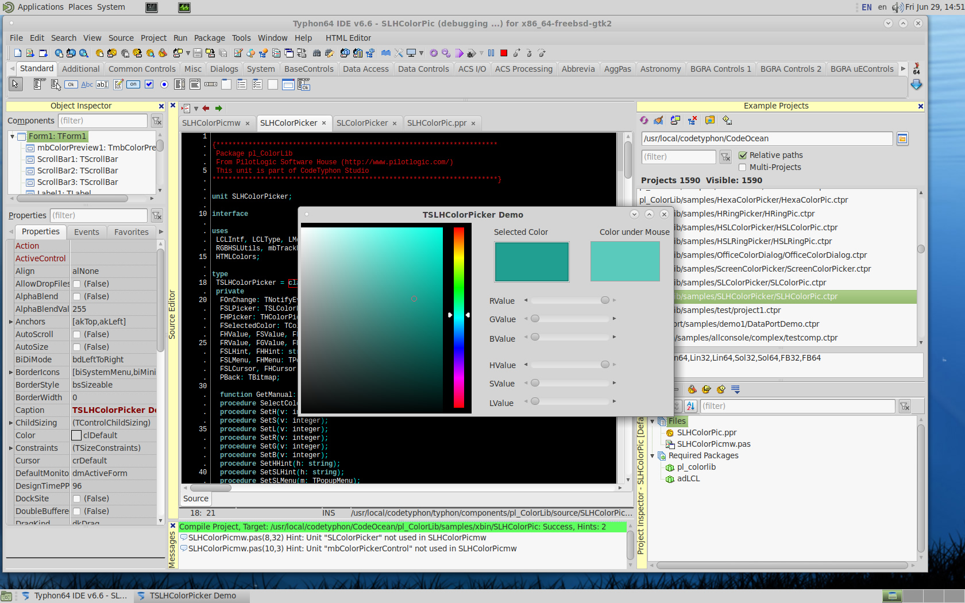
Task: Click the refresh icon in Example Projects
Action: click(x=644, y=120)
